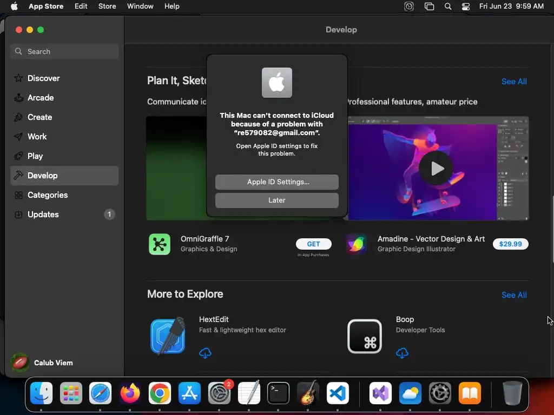Open the Edit menu
The image size is (554, 415).
[81, 6]
